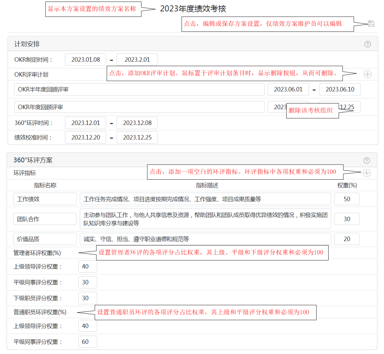Image resolution: width=384 pixels, height=354 pixels.
Task: Click the 360°环评方案 section heading
Action: tap(33, 160)
